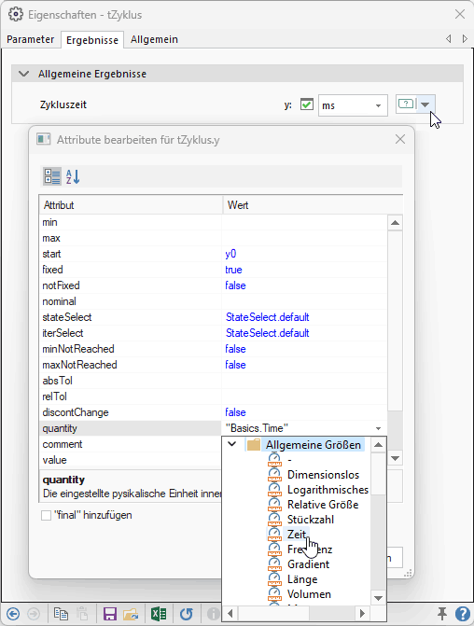Select Logarithmisches in quantity list
474x626 pixels.
point(328,490)
